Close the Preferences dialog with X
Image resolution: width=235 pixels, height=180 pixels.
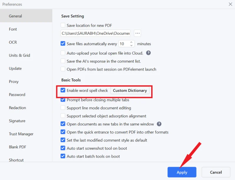[230, 4]
